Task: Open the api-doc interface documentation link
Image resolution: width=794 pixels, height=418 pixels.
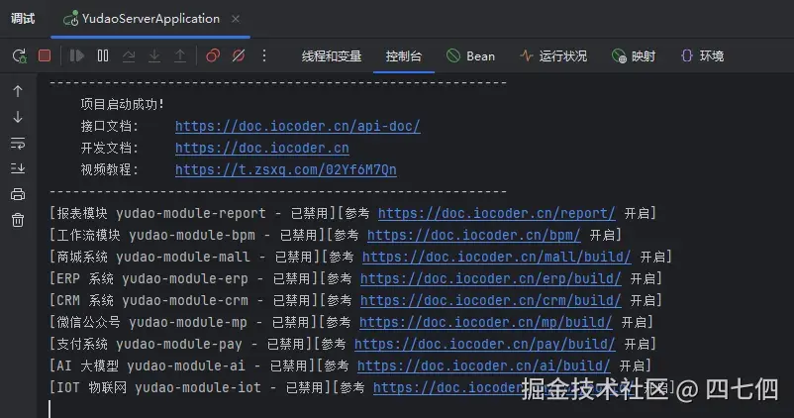Action: tap(298, 126)
